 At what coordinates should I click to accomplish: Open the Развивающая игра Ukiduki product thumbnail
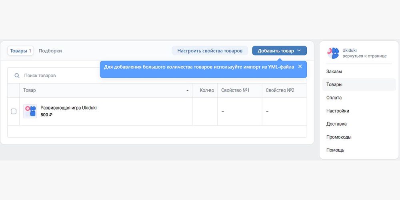tap(30, 111)
